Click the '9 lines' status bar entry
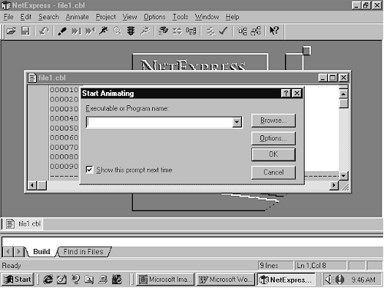The image size is (384, 288). pyautogui.click(x=275, y=266)
